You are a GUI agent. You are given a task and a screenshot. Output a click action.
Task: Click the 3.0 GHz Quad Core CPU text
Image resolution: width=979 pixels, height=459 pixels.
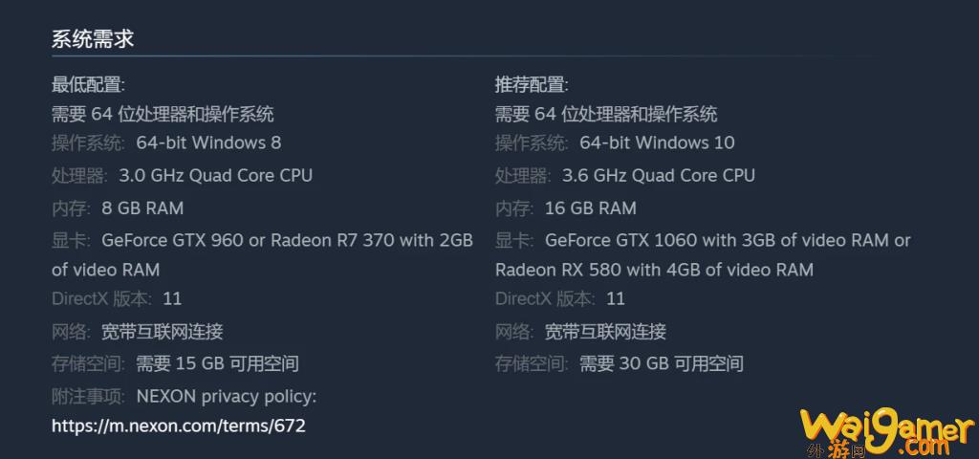tap(215, 176)
